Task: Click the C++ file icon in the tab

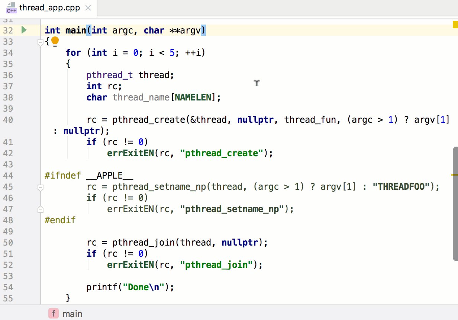Action: pyautogui.click(x=12, y=7)
